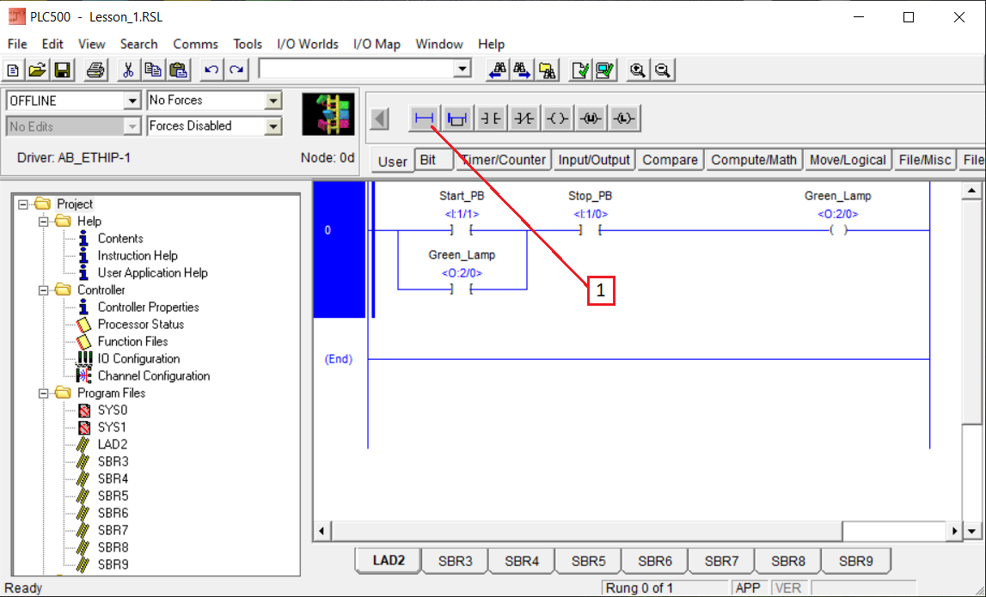Open the Comms menu

click(195, 44)
